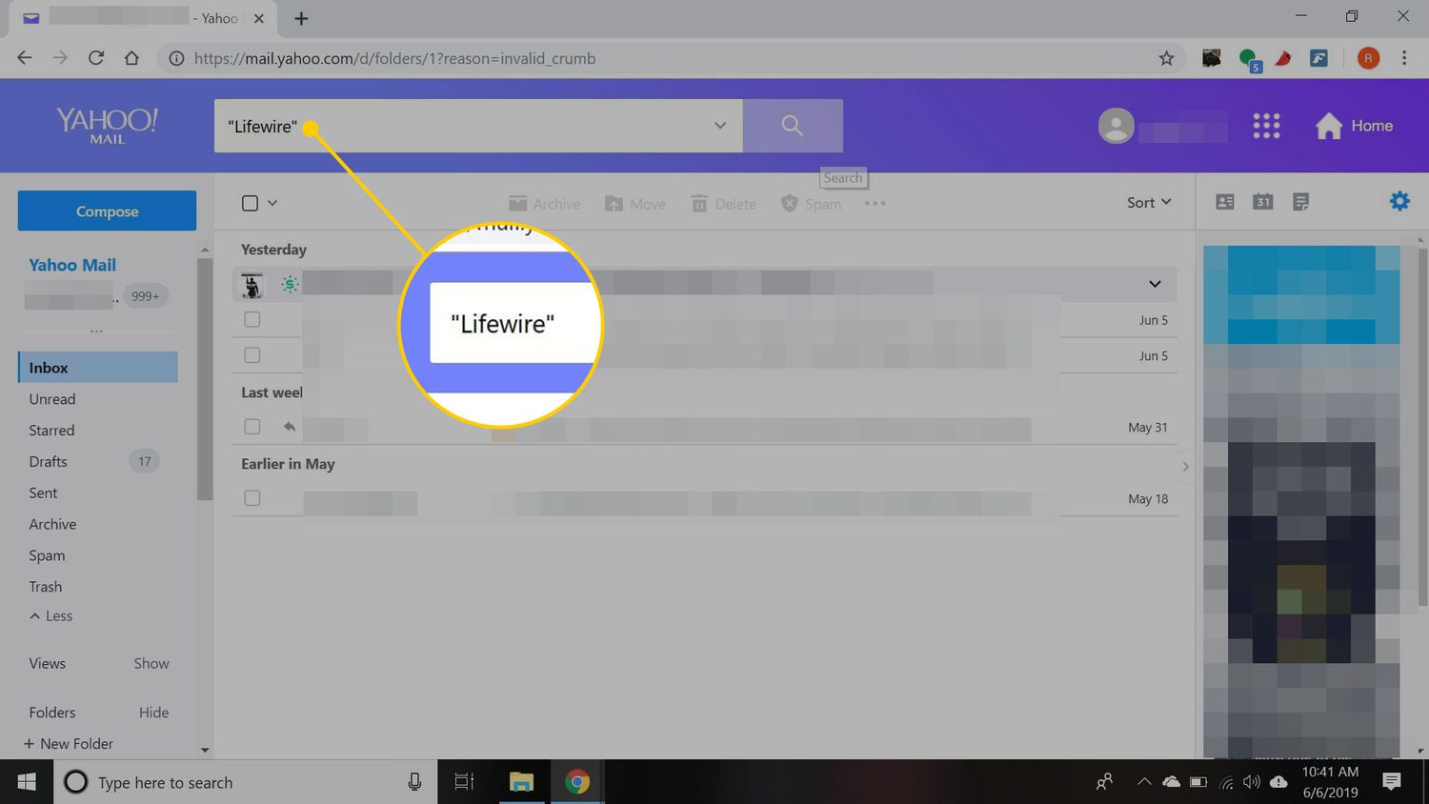
Task: Click the New Folder link
Action: (69, 743)
